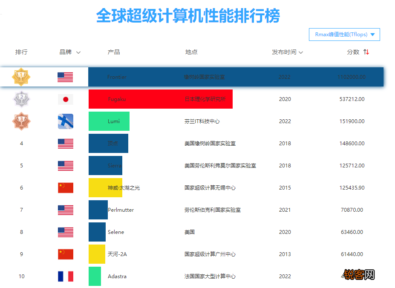Click the 2015 release year cell
This screenshot has height=288, width=395.
(x=285, y=188)
